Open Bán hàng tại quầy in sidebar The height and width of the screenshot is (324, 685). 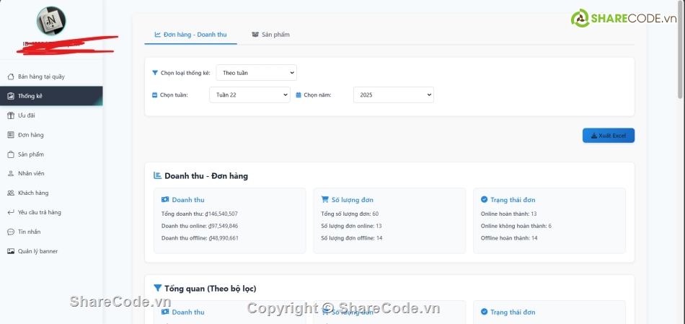[51, 77]
